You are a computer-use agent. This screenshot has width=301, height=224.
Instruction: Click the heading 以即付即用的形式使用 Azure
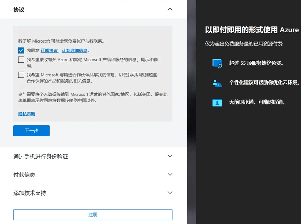click(252, 30)
